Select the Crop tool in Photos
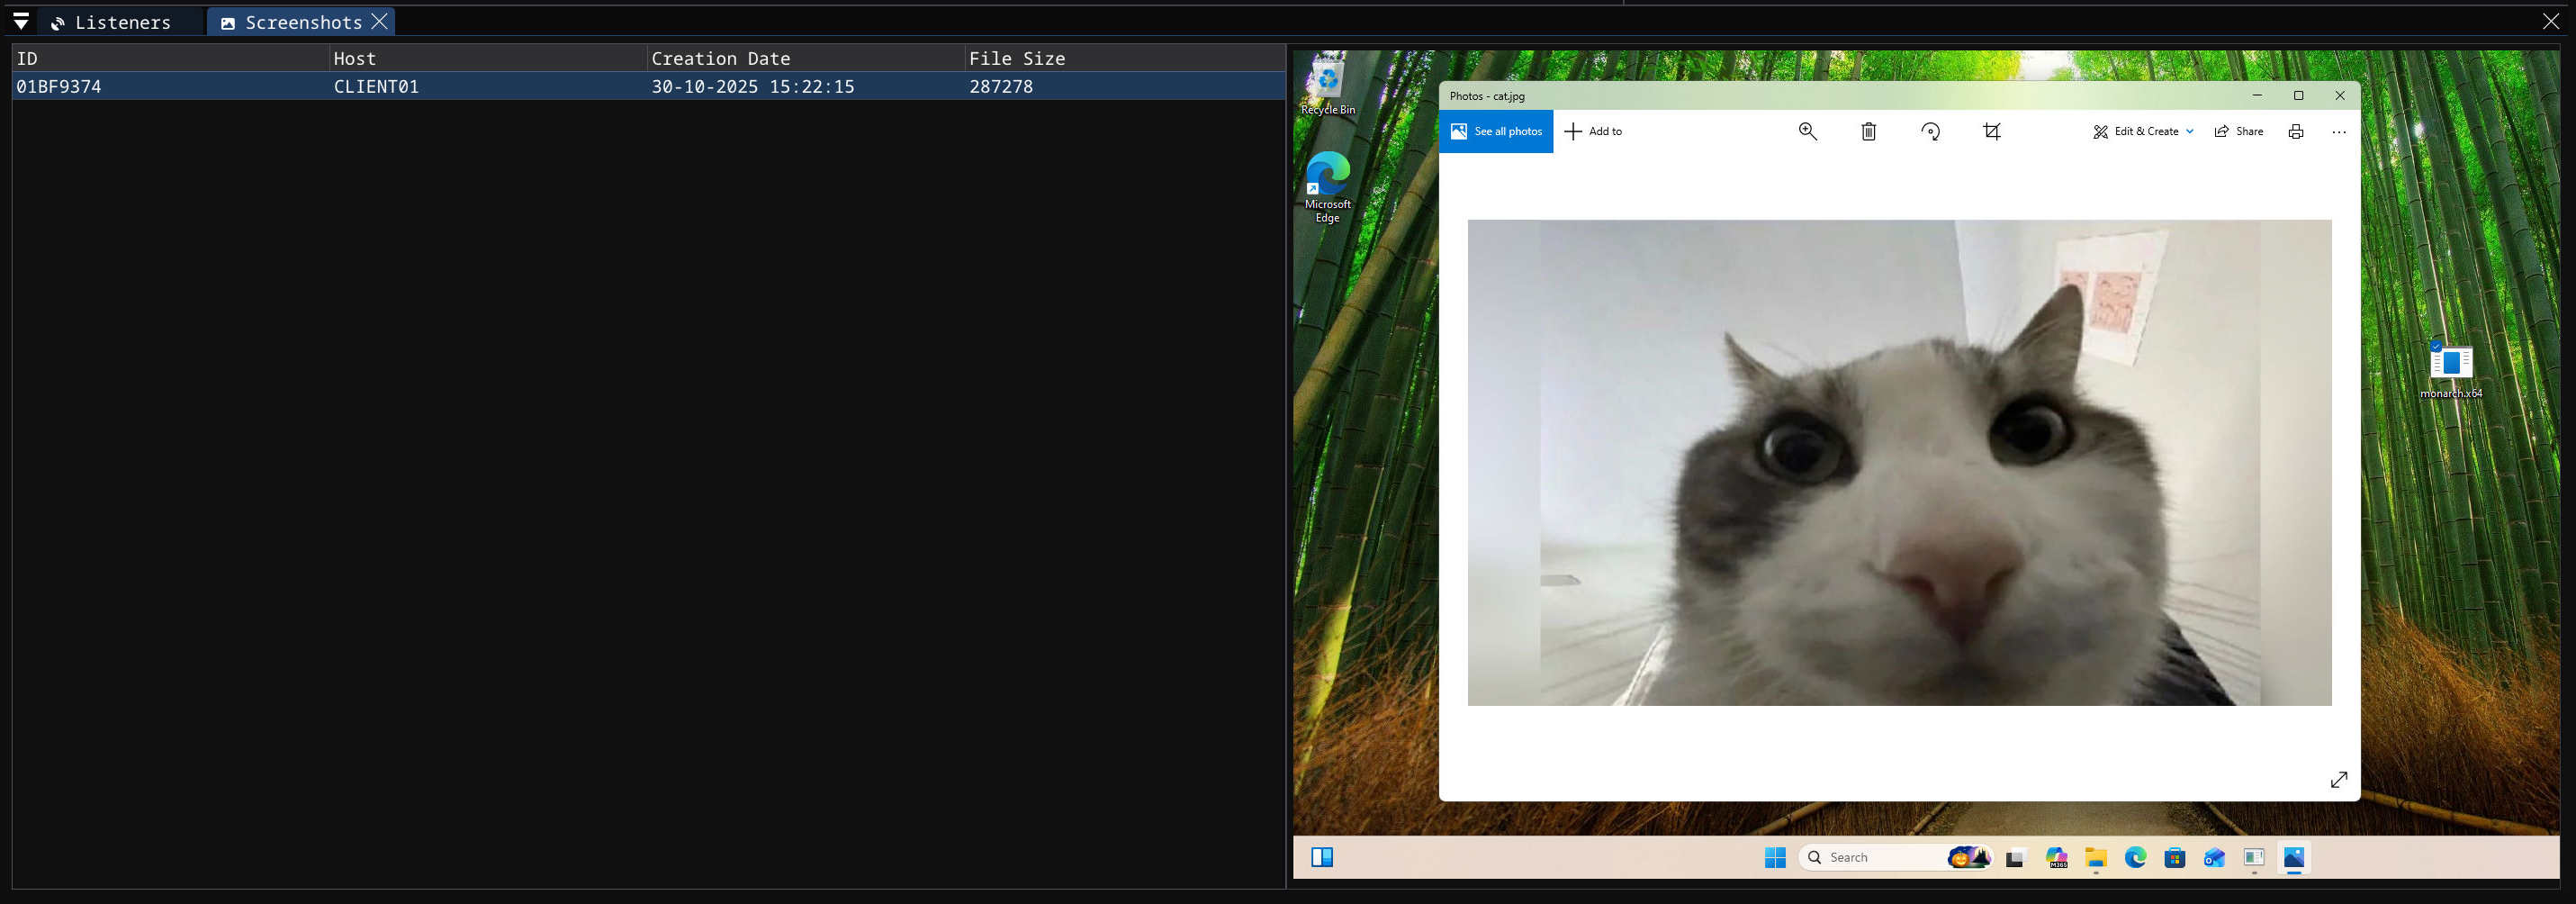The width and height of the screenshot is (2576, 904). (1991, 131)
